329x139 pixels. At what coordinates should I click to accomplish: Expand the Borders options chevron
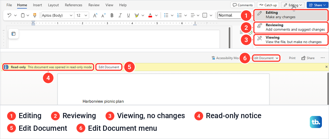[211, 15]
